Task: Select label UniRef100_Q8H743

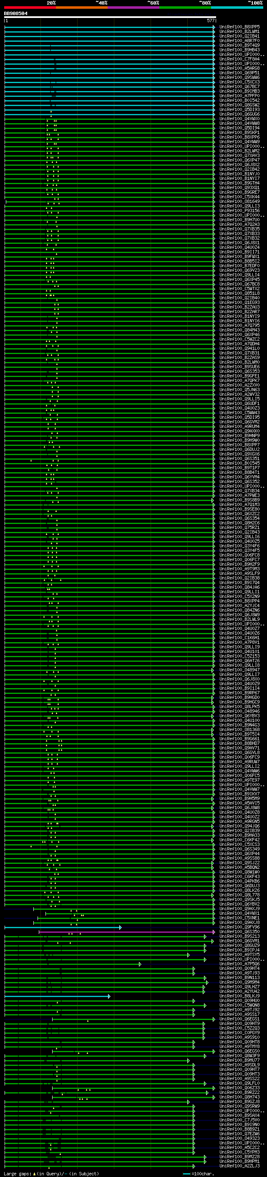Action: point(239,1097)
